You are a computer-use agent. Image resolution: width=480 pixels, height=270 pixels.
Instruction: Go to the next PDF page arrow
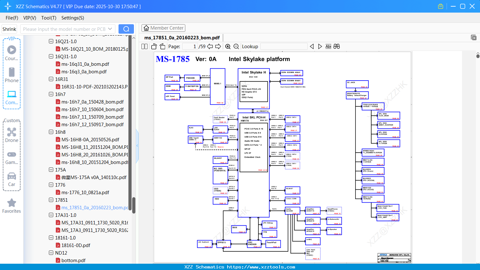pyautogui.click(x=218, y=47)
